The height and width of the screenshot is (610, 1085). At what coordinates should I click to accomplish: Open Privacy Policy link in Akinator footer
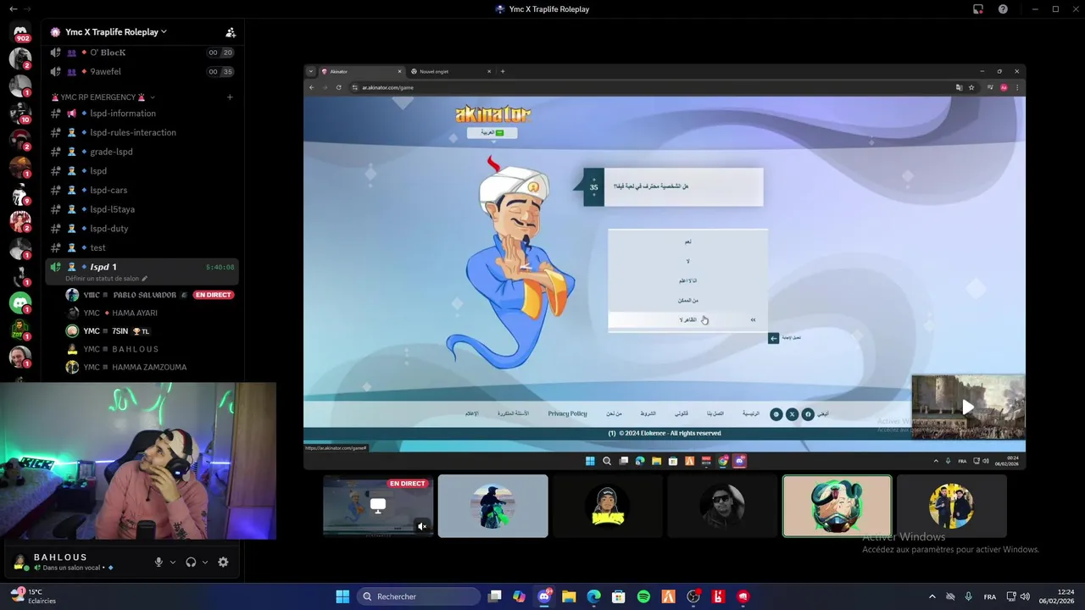point(567,413)
